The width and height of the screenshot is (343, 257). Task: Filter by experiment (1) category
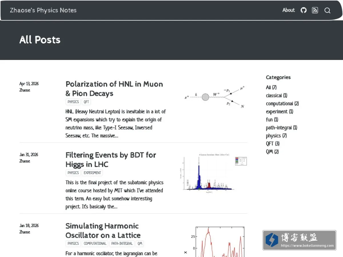click(x=280, y=111)
